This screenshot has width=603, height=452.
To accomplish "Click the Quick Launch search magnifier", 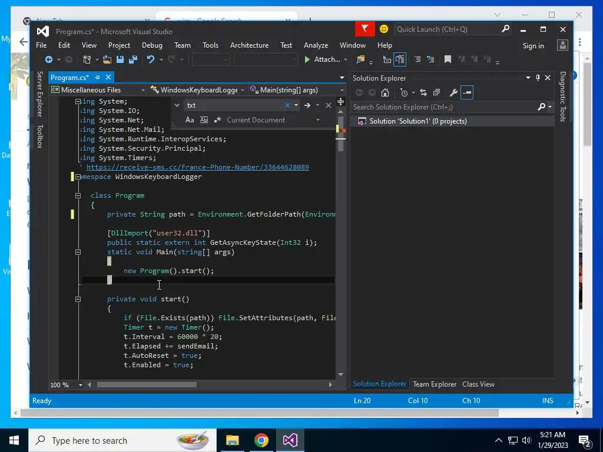I will [x=505, y=29].
